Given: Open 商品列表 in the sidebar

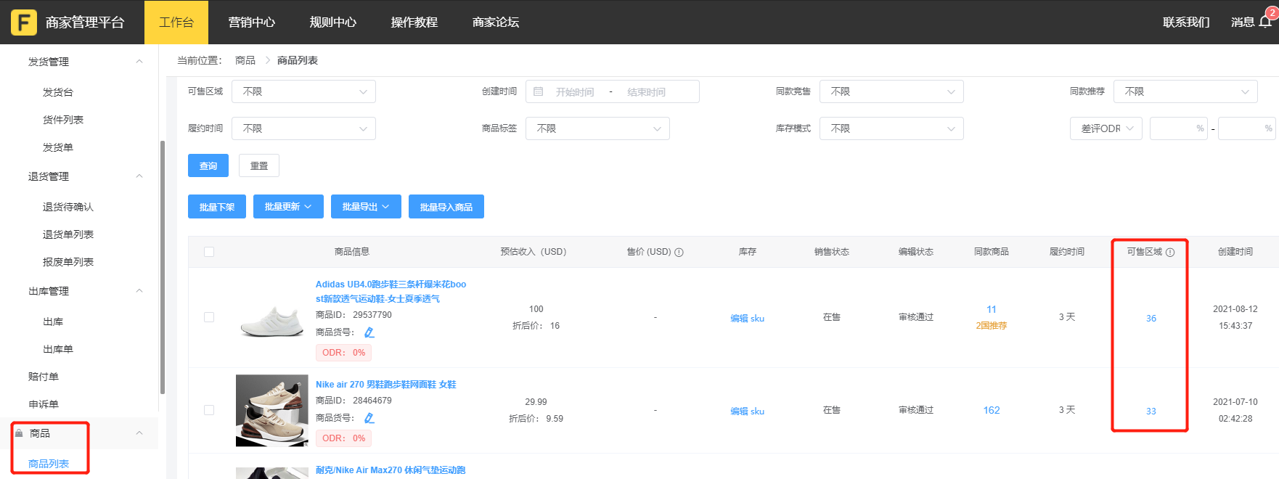Looking at the screenshot, I should (x=49, y=464).
